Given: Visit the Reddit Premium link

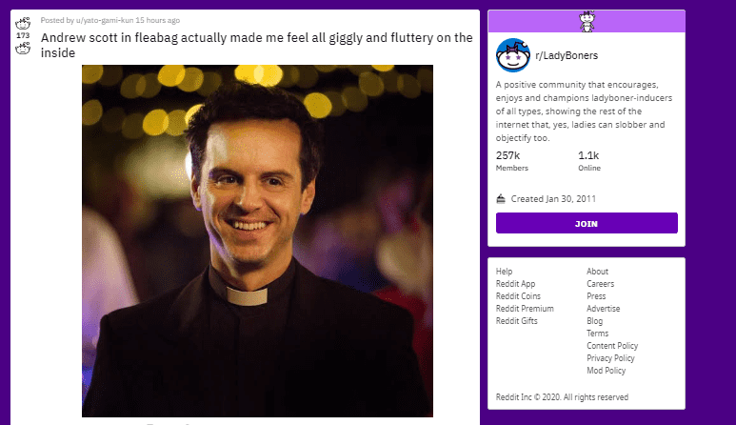Looking at the screenshot, I should (x=525, y=309).
